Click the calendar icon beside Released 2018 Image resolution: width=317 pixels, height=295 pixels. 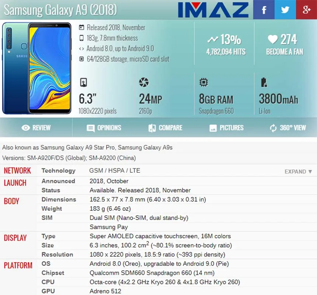[x=81, y=27]
